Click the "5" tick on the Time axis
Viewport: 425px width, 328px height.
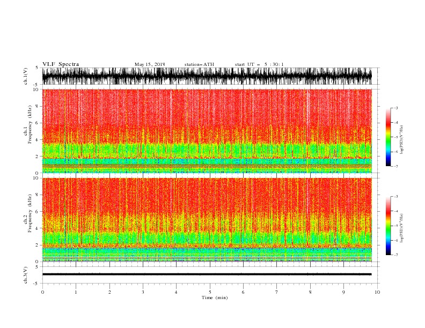click(210, 292)
